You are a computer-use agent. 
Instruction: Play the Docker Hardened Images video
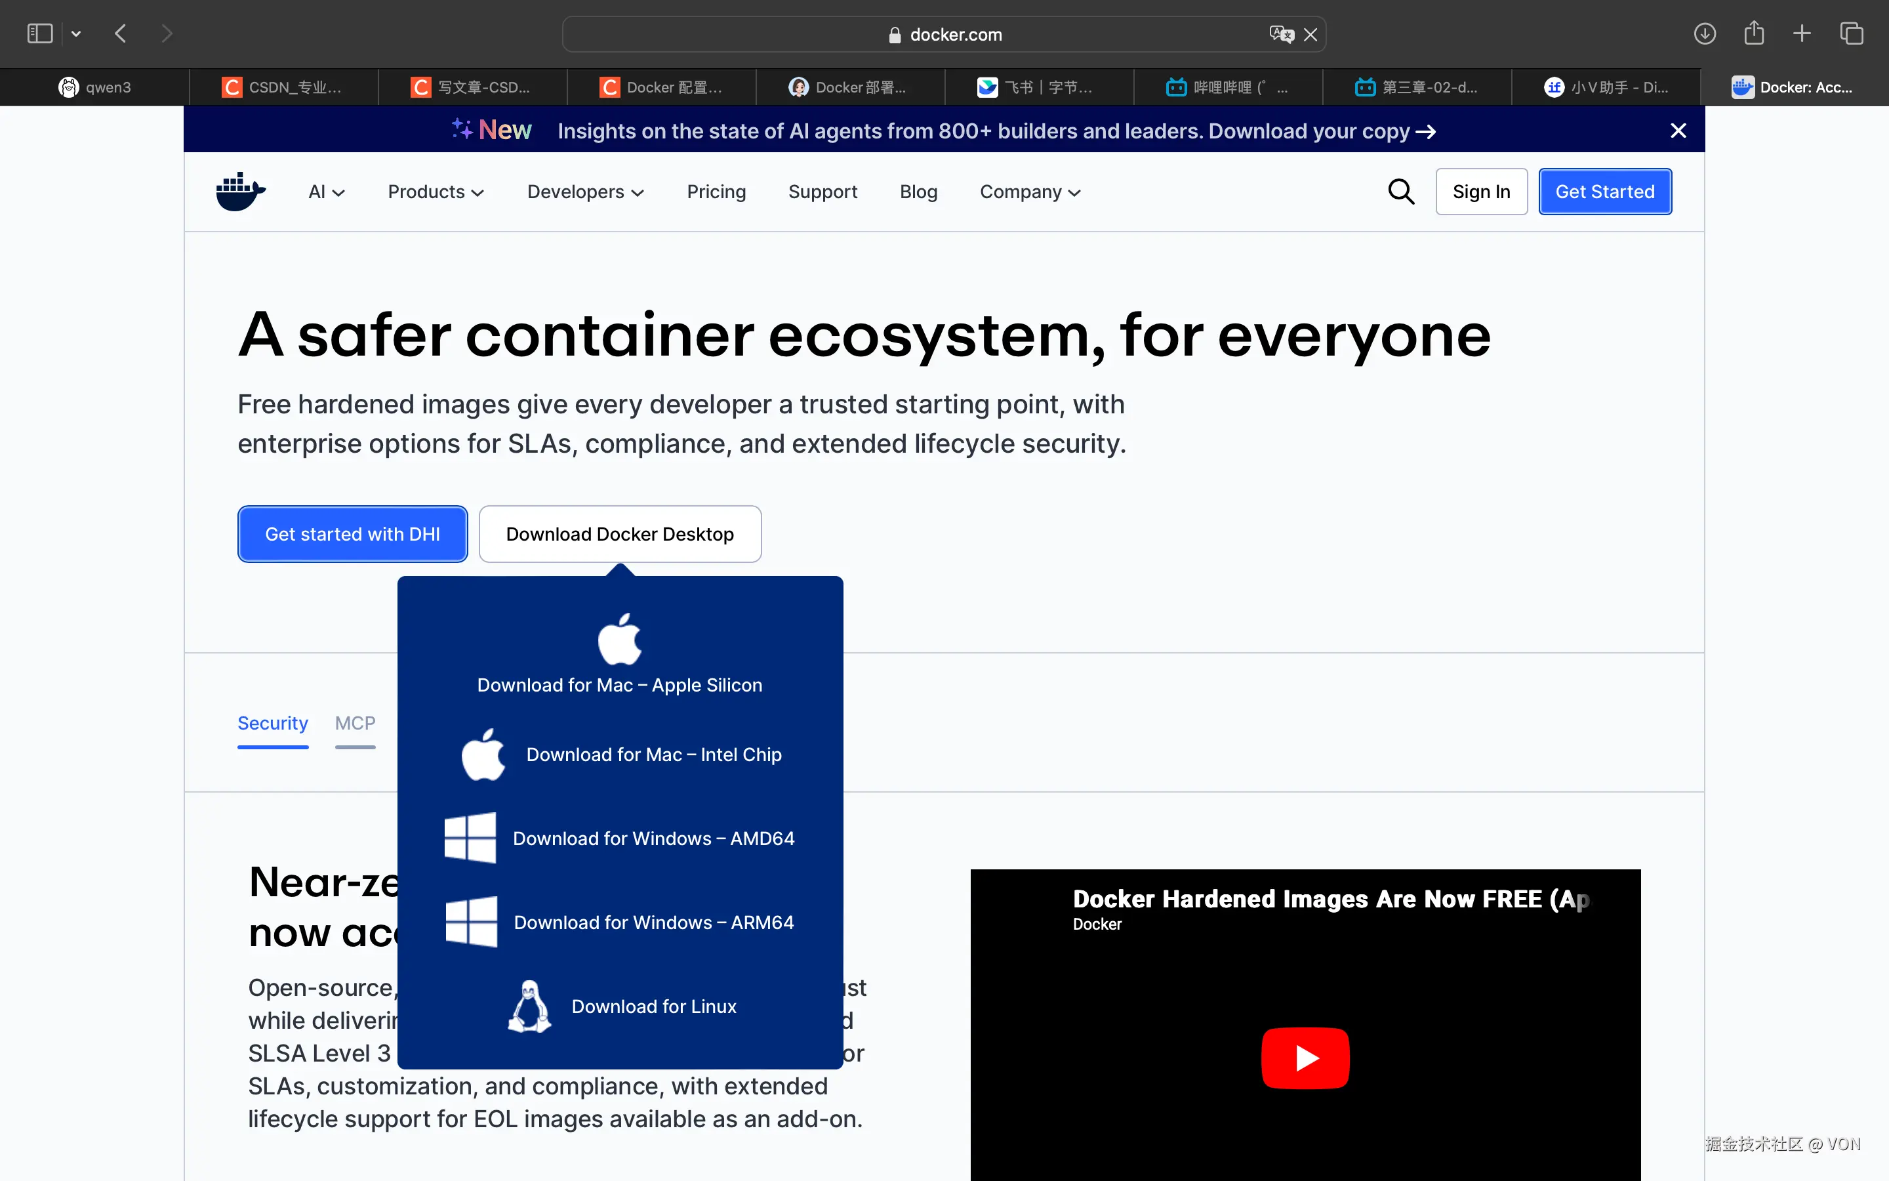pyautogui.click(x=1305, y=1058)
